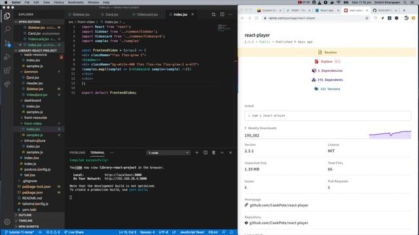Collapse the dashboard folder

[x=32, y=101]
